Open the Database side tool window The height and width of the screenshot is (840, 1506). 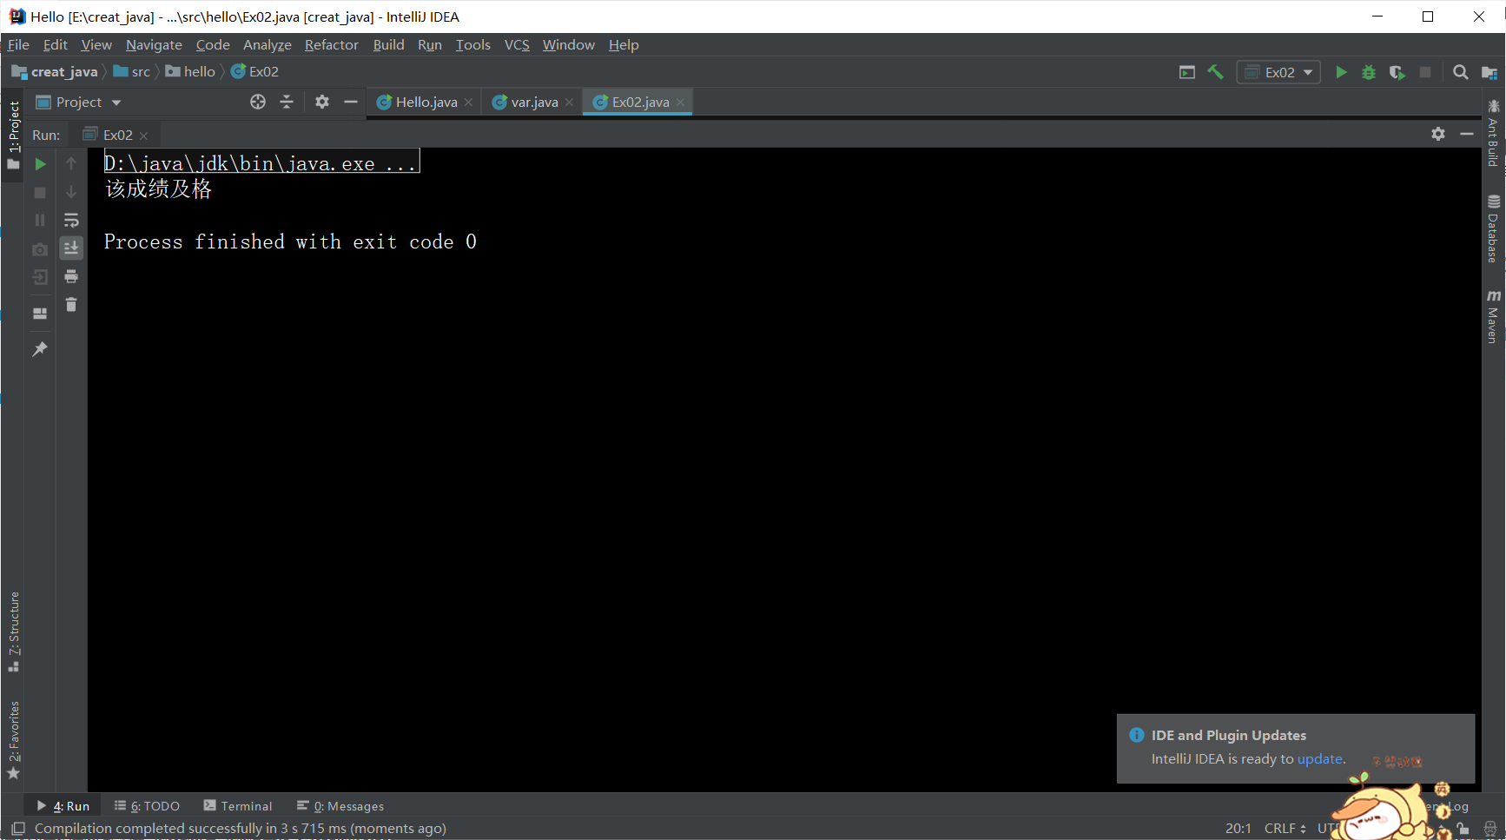tap(1493, 228)
